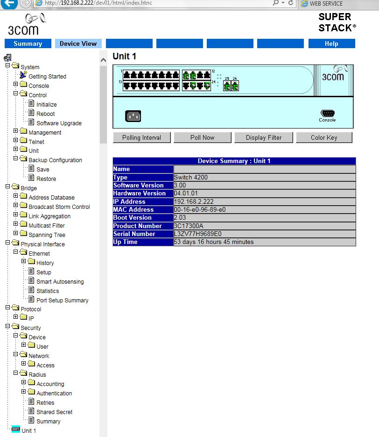
Task: Open the Getting Started link
Action: point(47,76)
